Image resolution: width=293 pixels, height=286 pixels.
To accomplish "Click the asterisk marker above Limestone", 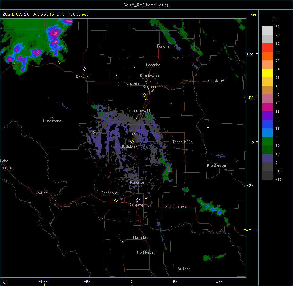I will pyautogui.click(x=52, y=118).
